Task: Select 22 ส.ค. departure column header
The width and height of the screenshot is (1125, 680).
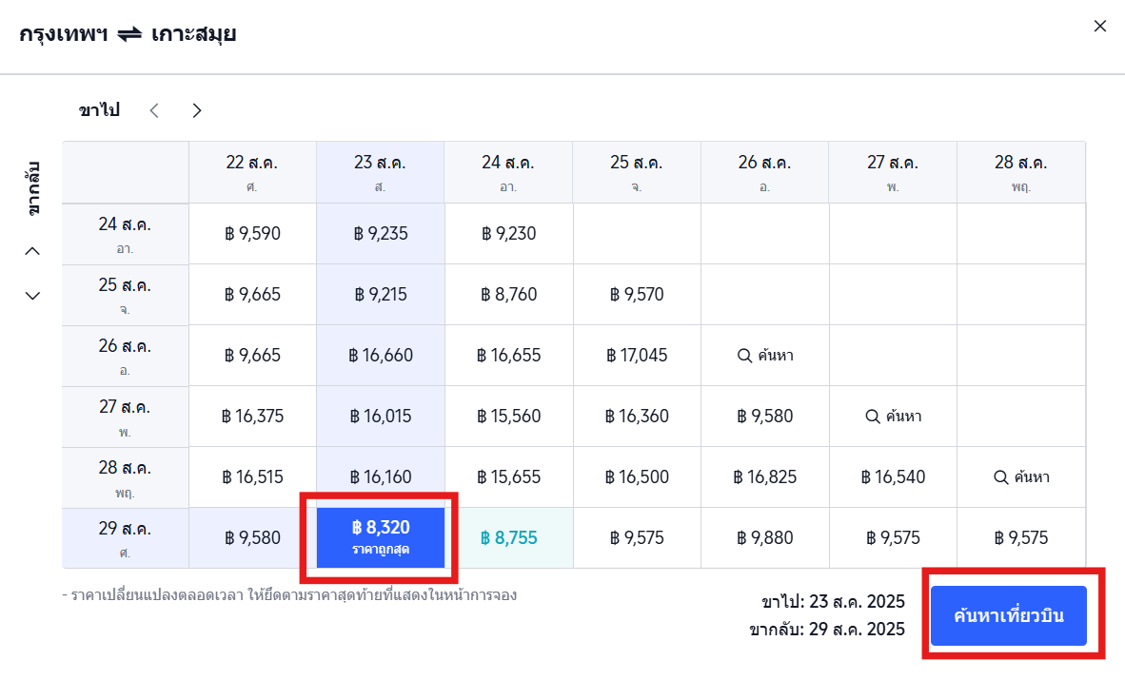Action: [x=251, y=172]
